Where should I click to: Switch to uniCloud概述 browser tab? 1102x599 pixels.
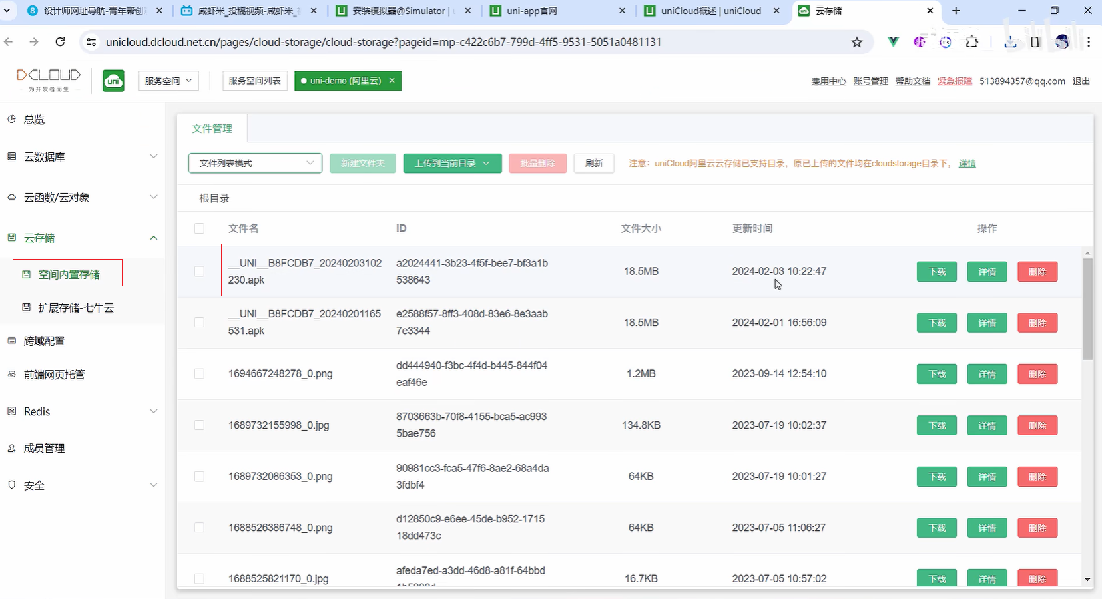[x=710, y=11]
